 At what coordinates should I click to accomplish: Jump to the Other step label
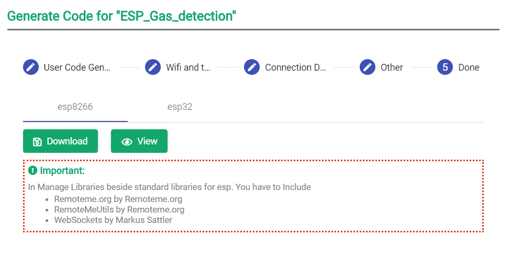[392, 68]
